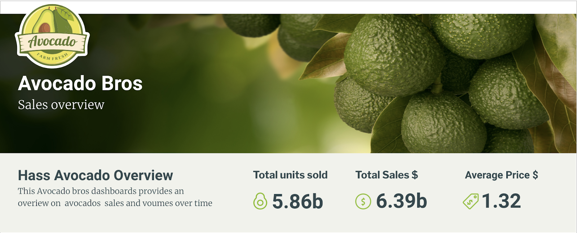Click the FARM FRESH text in logo
Screen dimensions: 577x233
tap(52, 57)
